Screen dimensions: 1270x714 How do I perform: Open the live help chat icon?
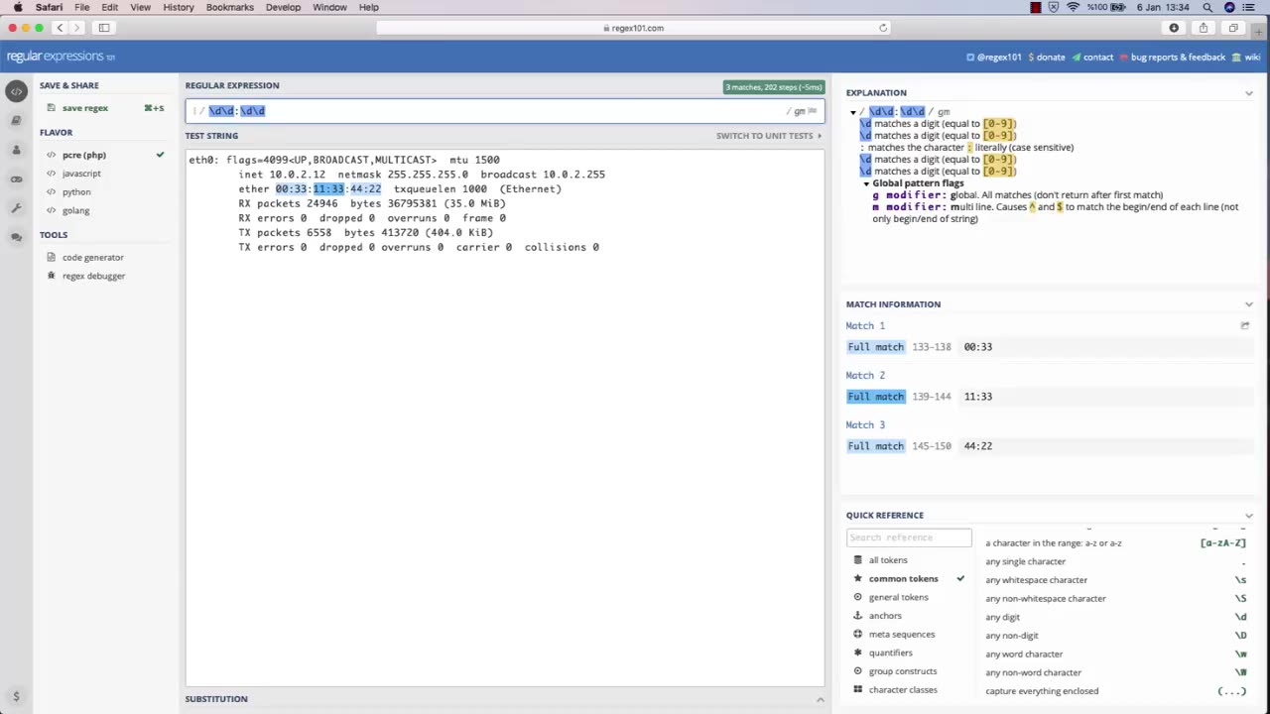click(16, 237)
